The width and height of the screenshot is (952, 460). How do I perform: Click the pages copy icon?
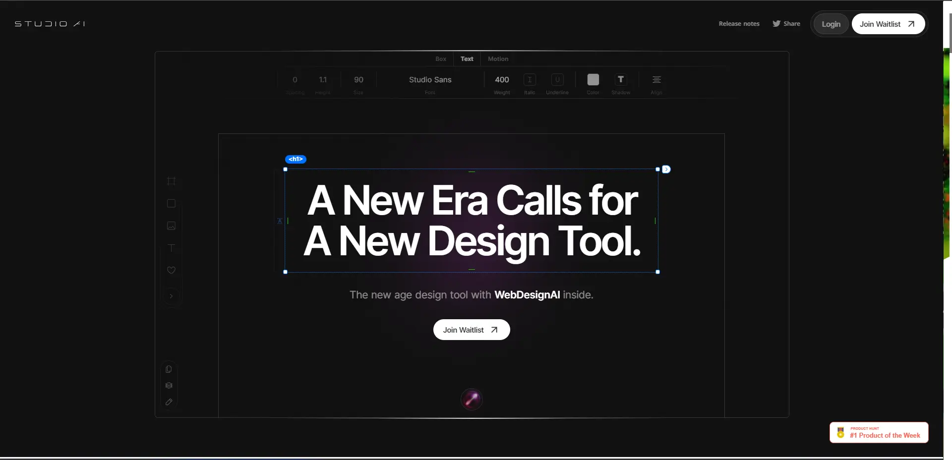pyautogui.click(x=169, y=369)
